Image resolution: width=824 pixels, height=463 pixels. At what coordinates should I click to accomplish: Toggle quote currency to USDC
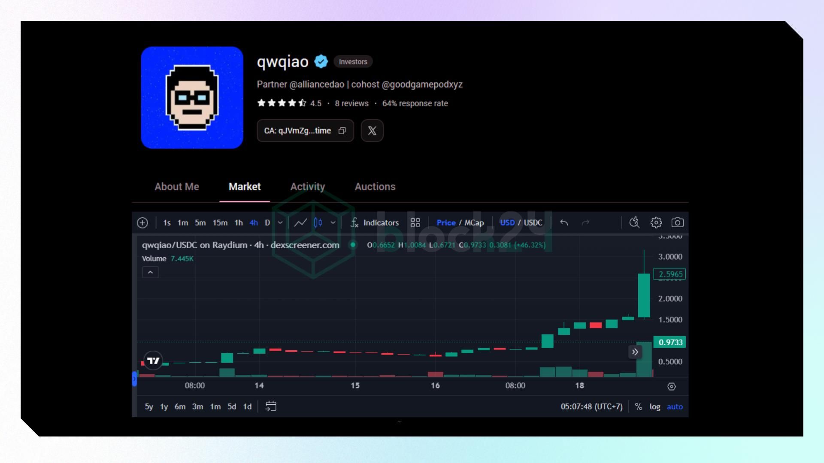click(x=533, y=222)
